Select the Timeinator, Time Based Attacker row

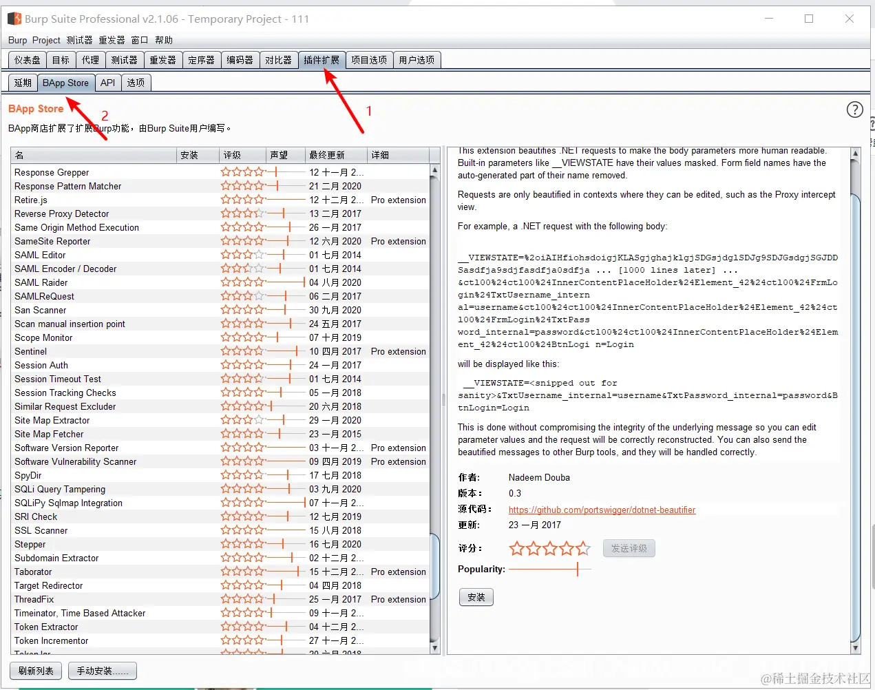pos(220,613)
